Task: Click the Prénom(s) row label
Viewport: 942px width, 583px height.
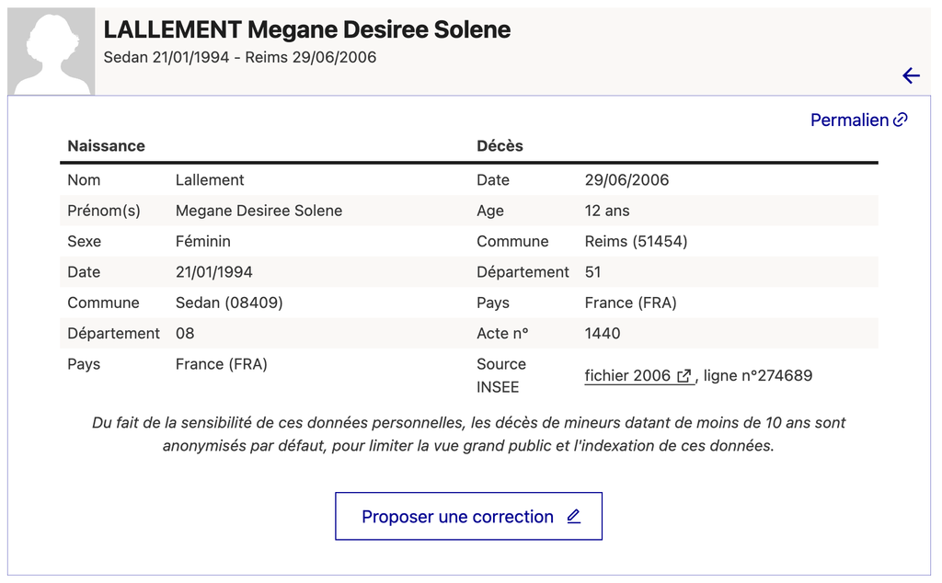Action: point(103,211)
